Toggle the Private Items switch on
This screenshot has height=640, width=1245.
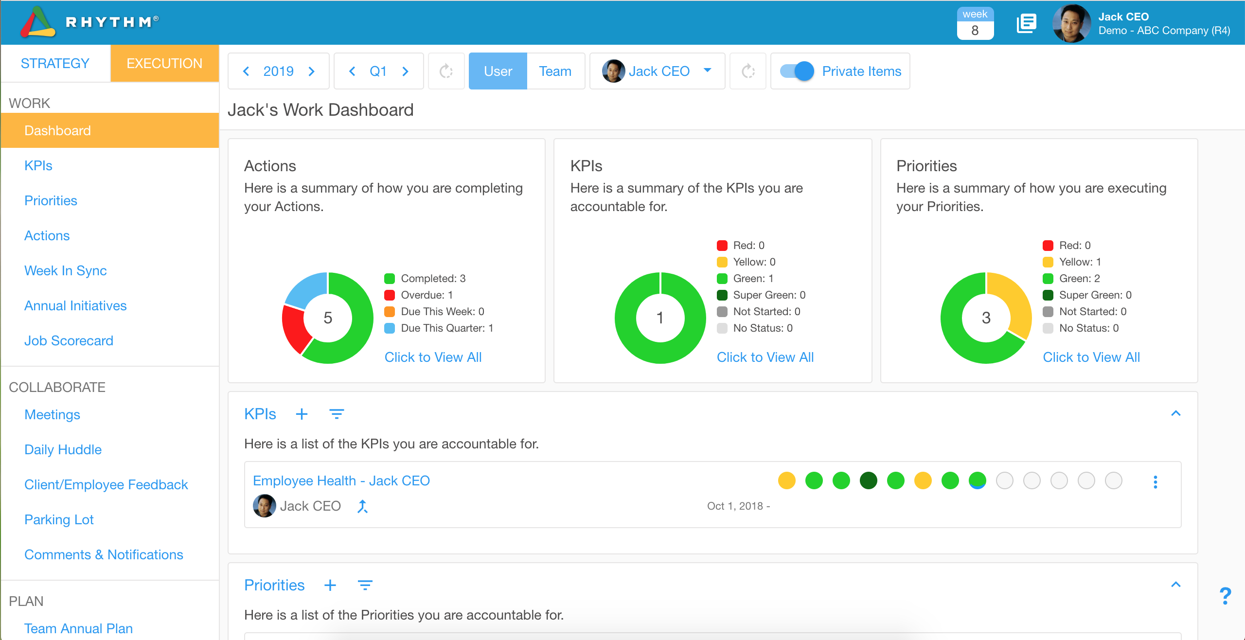pyautogui.click(x=796, y=72)
